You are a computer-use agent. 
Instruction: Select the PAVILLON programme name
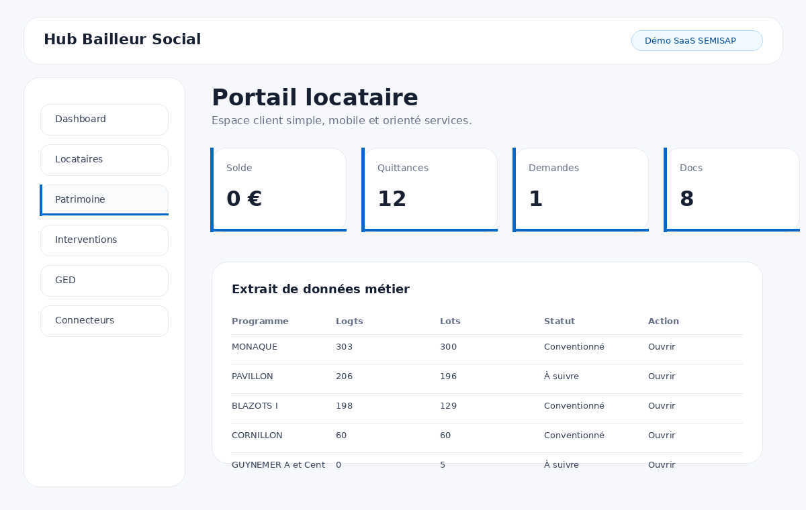tap(253, 376)
